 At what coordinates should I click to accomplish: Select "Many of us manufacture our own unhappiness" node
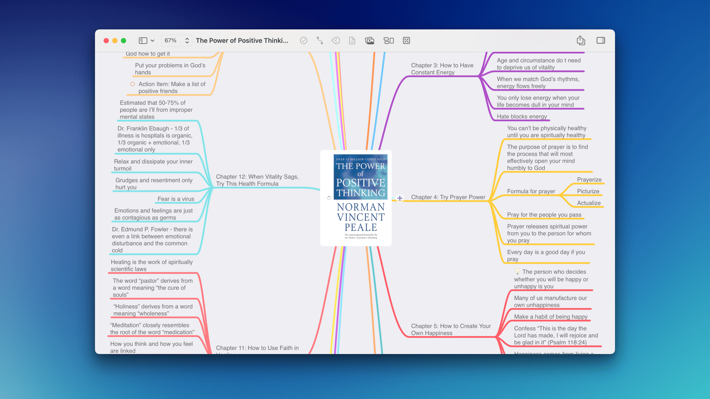pos(550,301)
